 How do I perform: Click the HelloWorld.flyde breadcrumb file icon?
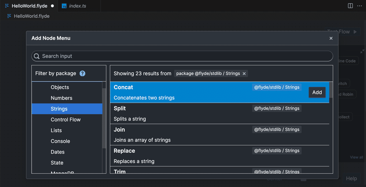[9, 16]
